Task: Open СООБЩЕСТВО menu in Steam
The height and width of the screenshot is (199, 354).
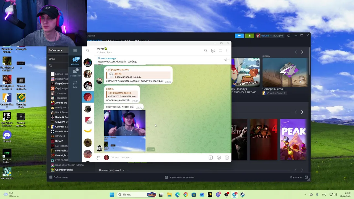Action: coord(118,41)
